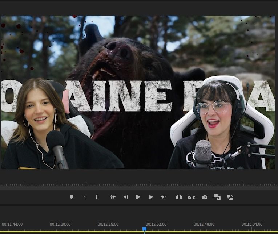The image size is (278, 234).
Task: Export frame with the camera icon
Action: point(205,197)
